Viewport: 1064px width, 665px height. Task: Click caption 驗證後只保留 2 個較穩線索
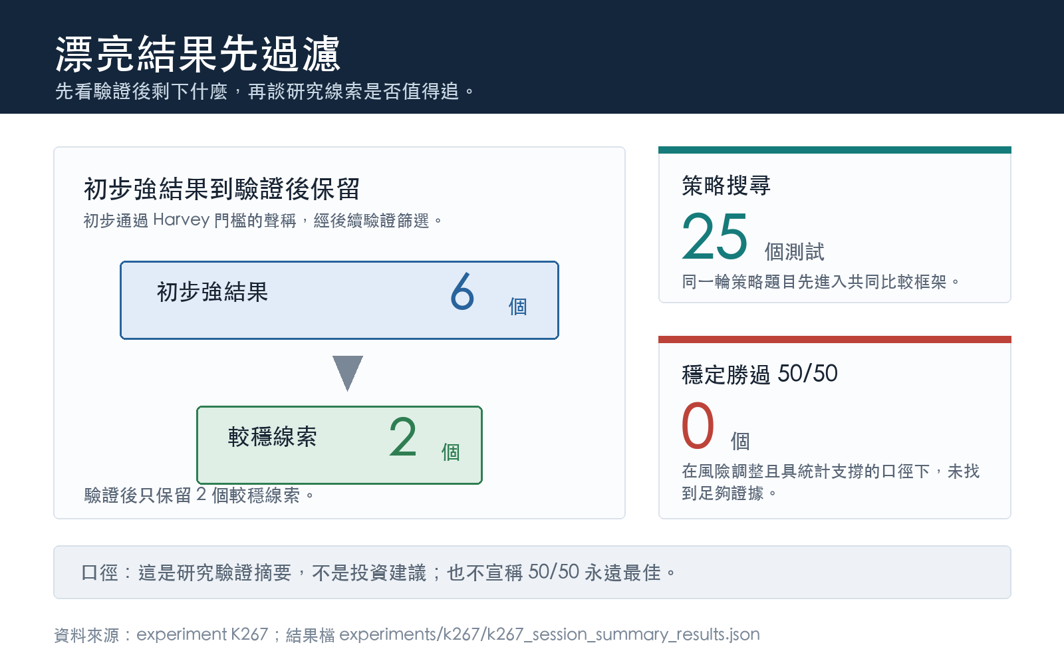[199, 495]
